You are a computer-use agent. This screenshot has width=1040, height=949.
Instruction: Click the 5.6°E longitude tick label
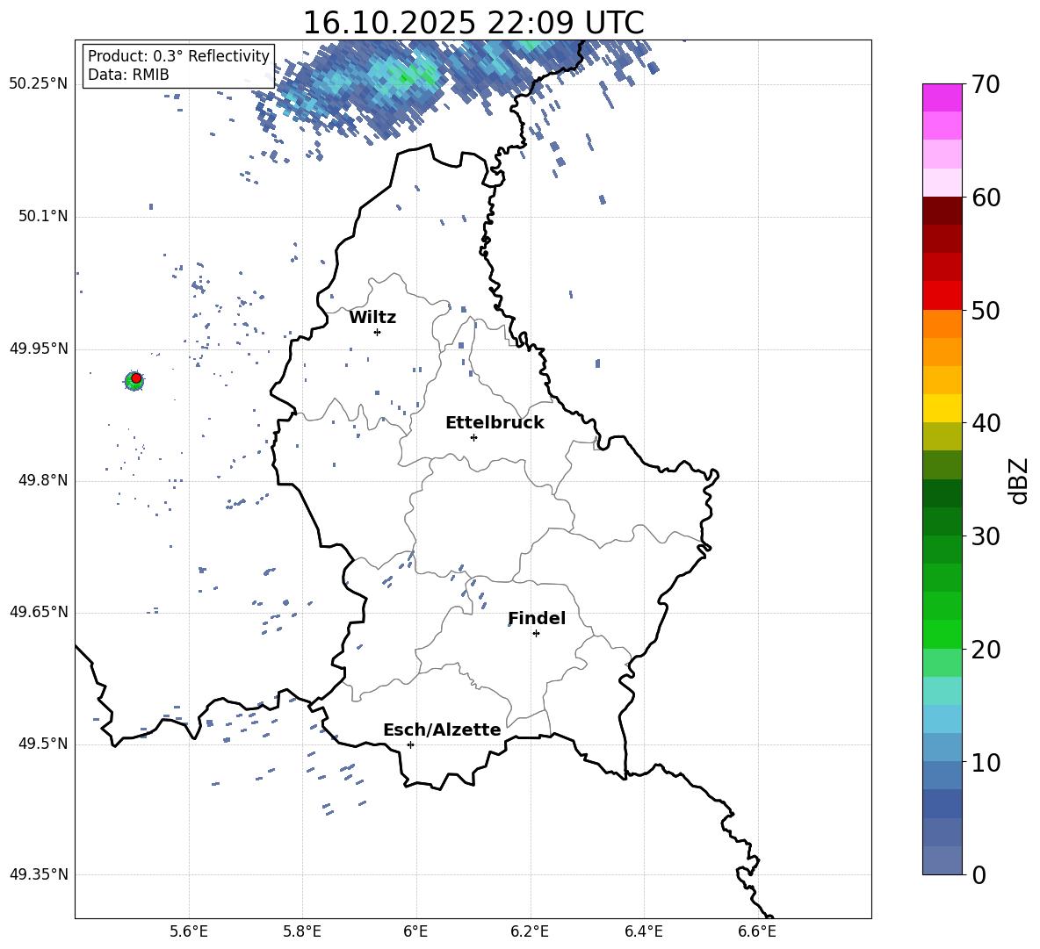(189, 931)
